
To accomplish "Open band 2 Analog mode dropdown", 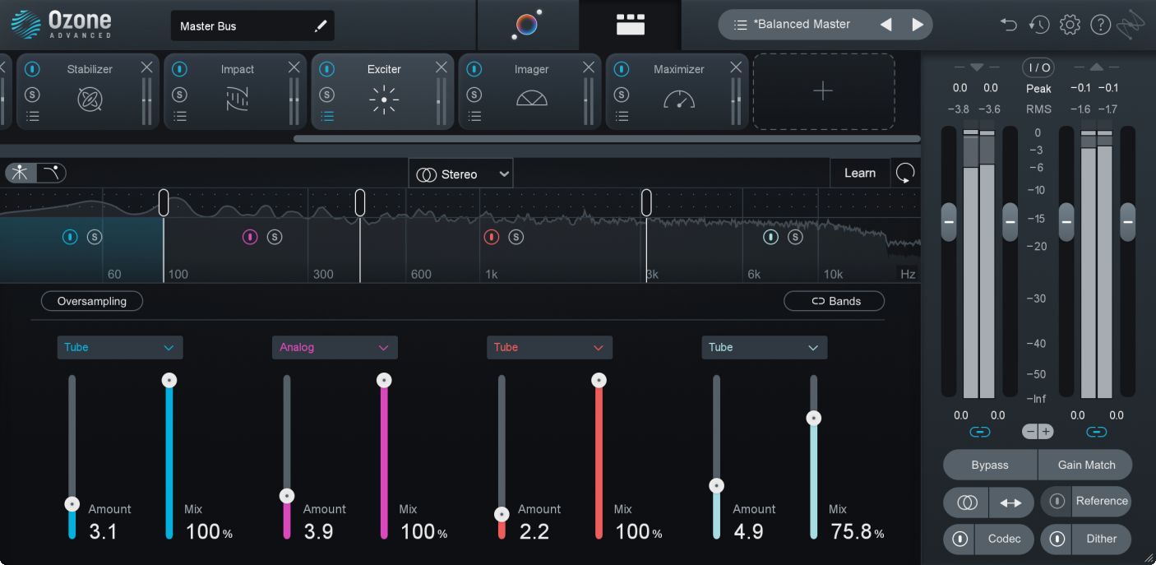I will (x=335, y=347).
